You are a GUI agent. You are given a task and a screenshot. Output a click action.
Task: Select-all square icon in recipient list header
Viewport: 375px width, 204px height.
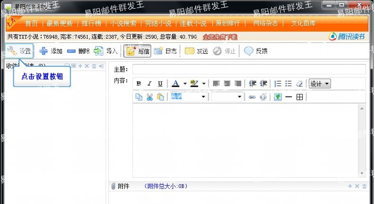(74, 66)
